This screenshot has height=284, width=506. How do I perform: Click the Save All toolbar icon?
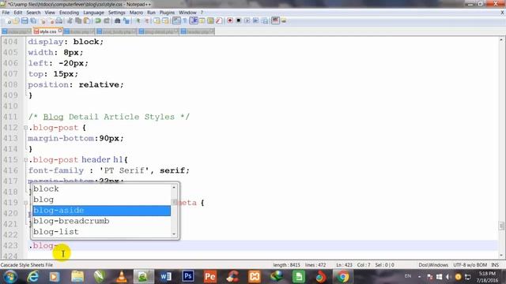click(33, 21)
